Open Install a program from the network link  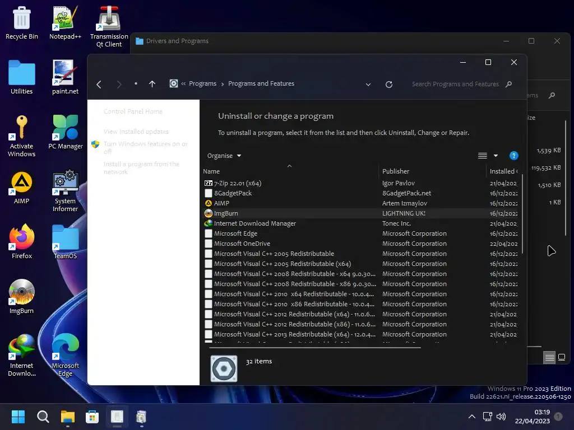coord(141,168)
